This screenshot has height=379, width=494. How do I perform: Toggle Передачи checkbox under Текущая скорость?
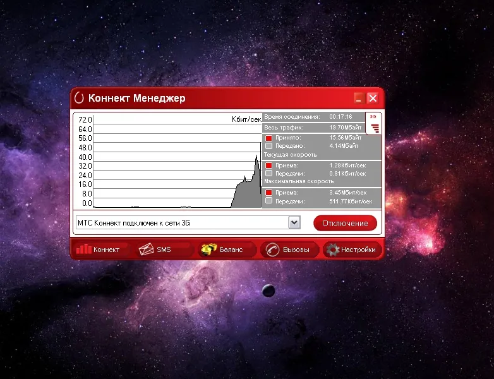tap(268, 173)
